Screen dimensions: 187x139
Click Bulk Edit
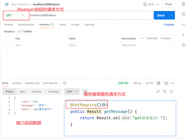[x=152, y=38]
